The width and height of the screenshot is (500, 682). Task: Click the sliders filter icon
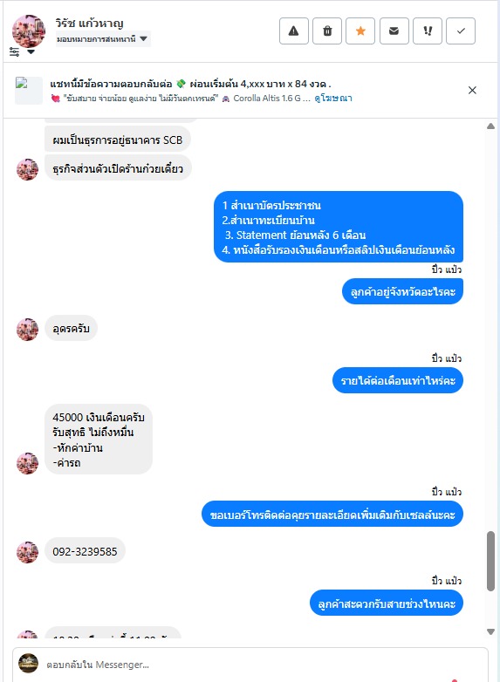point(14,51)
